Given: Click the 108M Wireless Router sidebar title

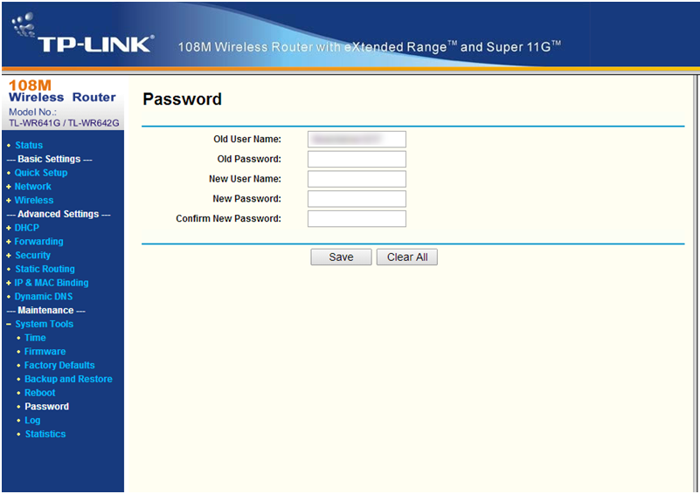Looking at the screenshot, I should point(62,92).
